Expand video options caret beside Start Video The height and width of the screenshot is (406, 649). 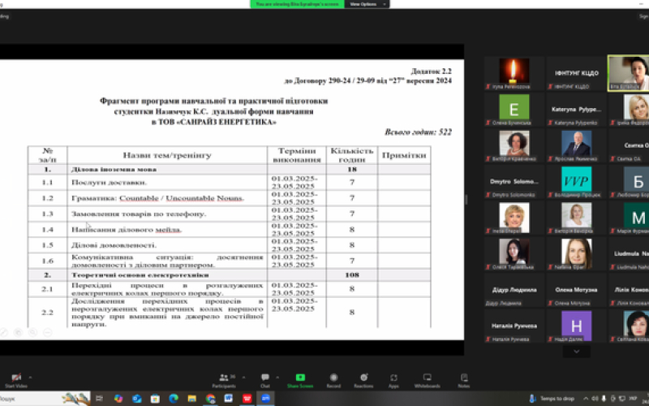[30, 378]
